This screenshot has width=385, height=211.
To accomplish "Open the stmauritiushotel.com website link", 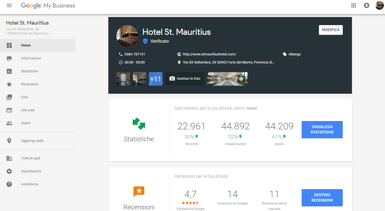I will [x=210, y=54].
